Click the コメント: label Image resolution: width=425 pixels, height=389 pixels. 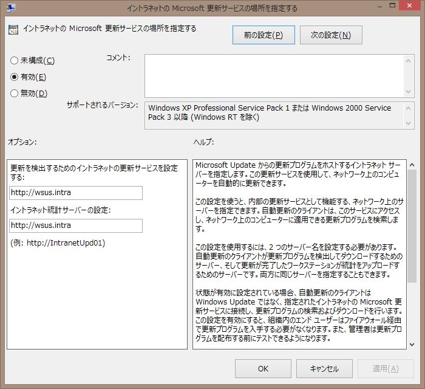pyautogui.click(x=118, y=58)
